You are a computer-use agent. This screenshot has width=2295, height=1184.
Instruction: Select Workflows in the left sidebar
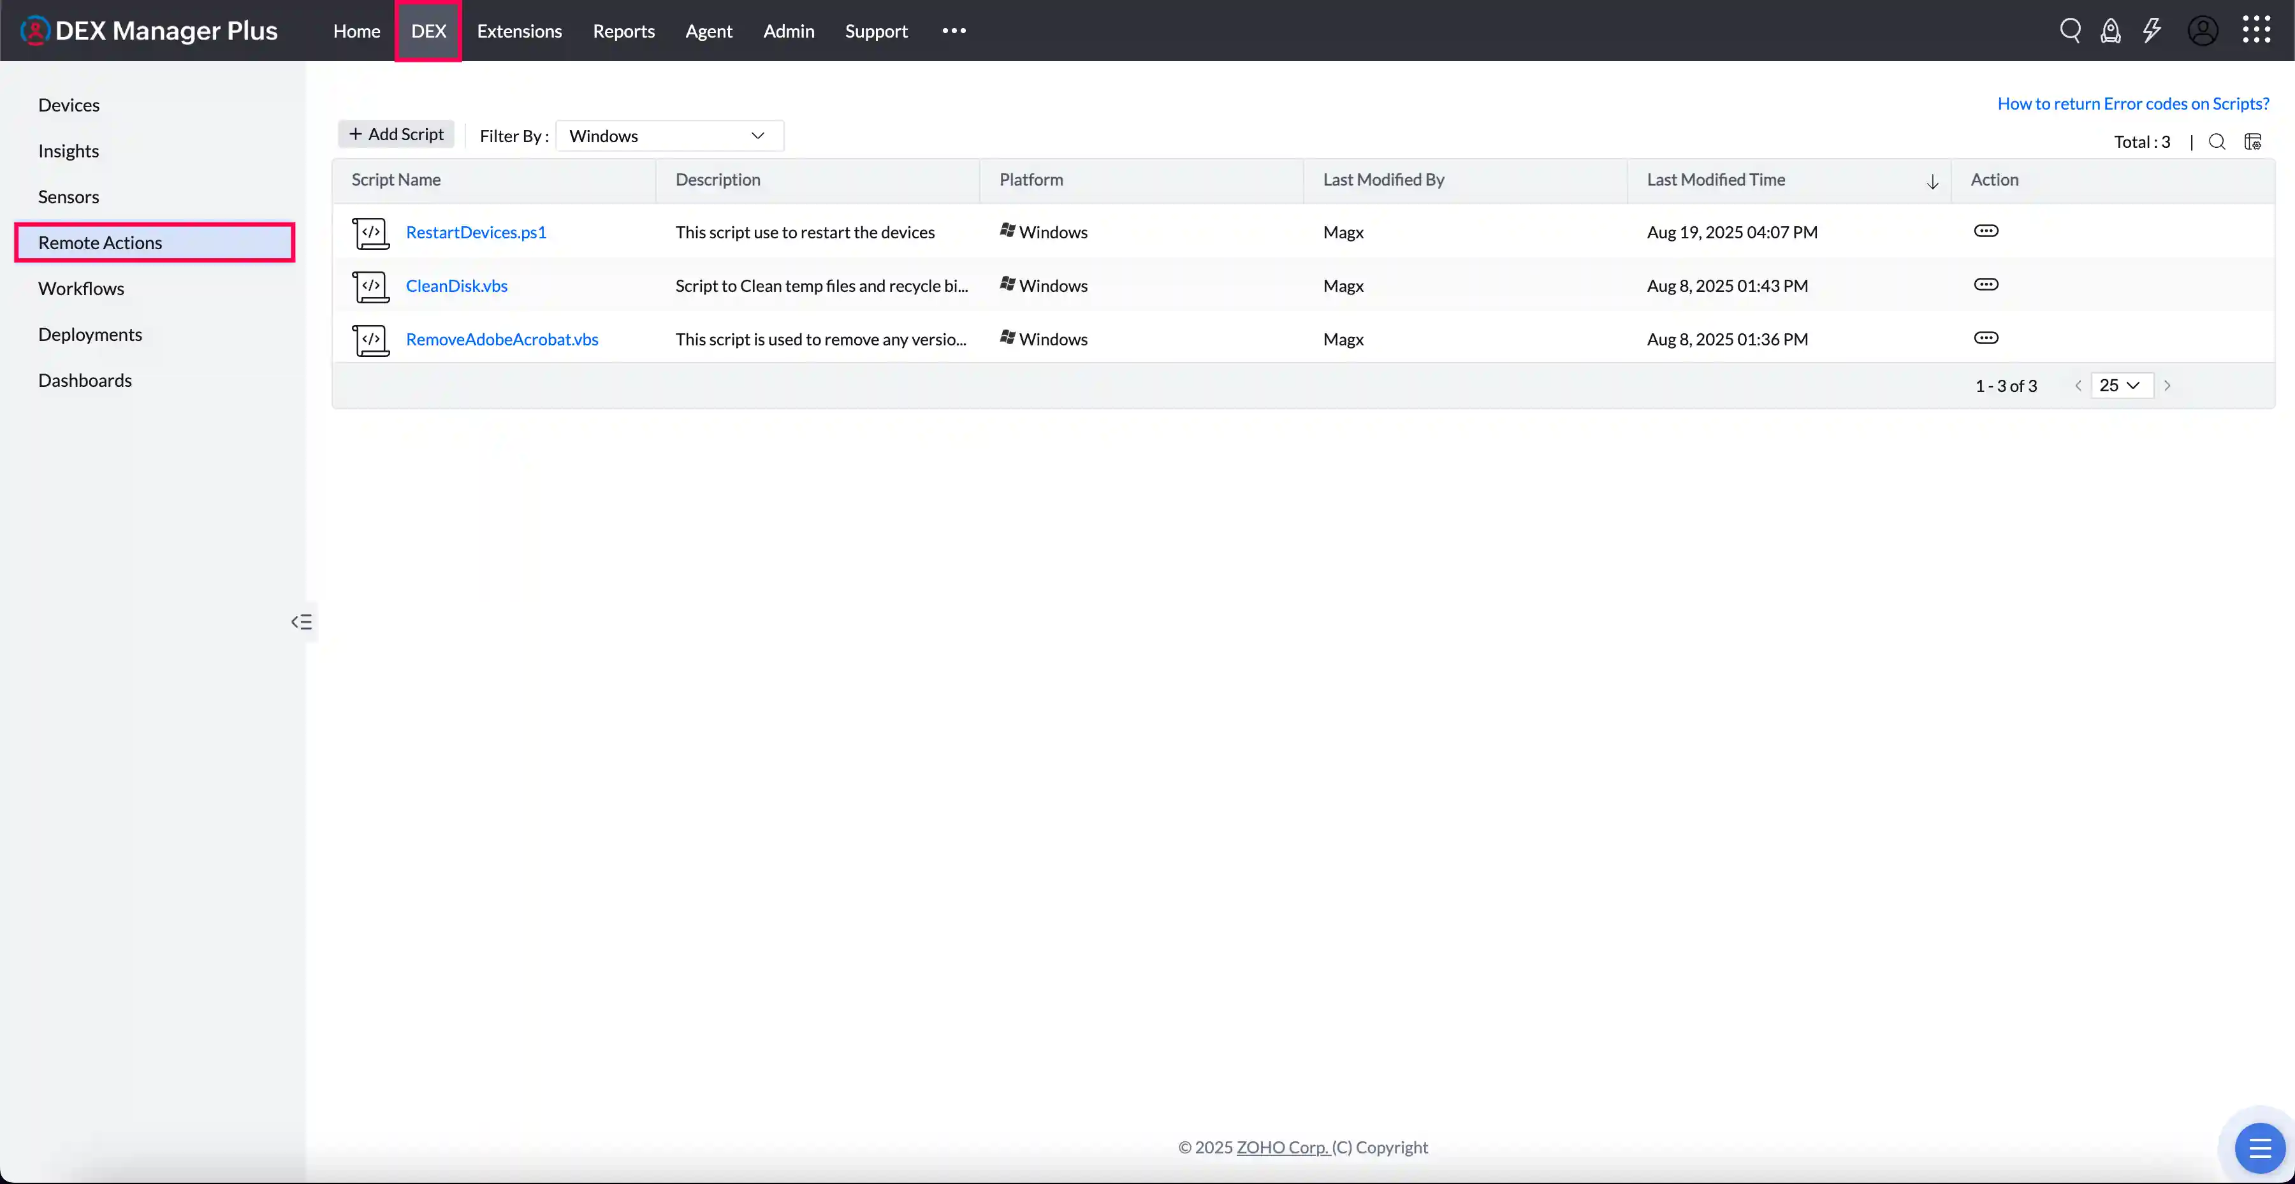[x=81, y=289]
